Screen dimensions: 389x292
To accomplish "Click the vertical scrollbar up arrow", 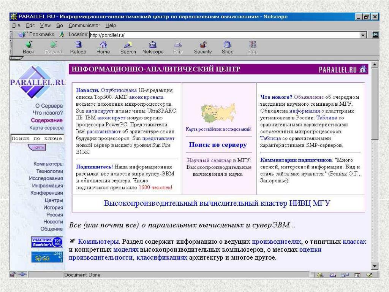I will click(x=375, y=65).
